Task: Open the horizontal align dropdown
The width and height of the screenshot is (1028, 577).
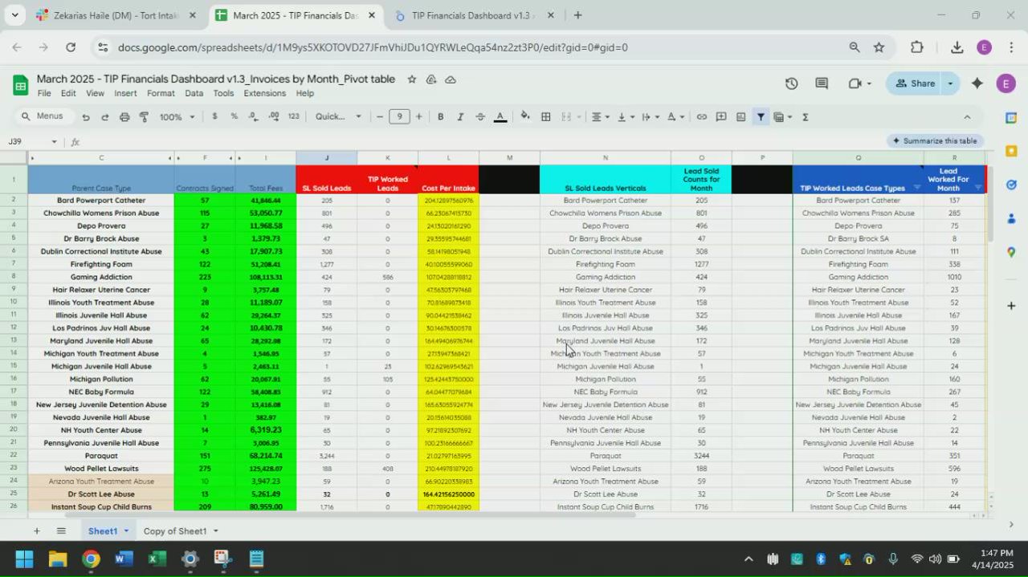Action: pyautogui.click(x=599, y=116)
